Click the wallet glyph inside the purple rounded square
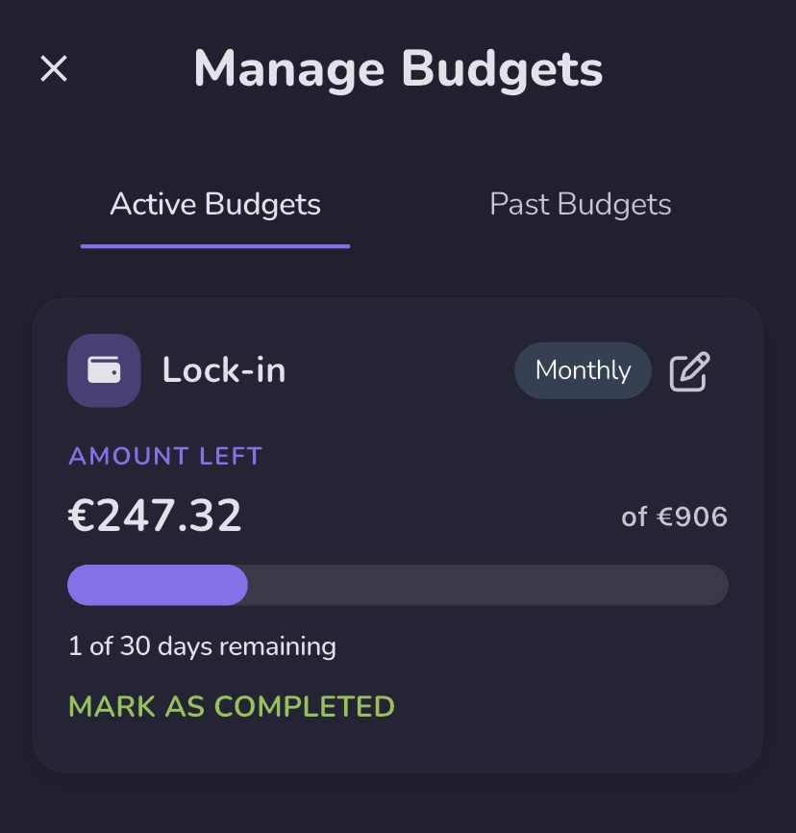Image resolution: width=796 pixels, height=833 pixels. click(104, 370)
